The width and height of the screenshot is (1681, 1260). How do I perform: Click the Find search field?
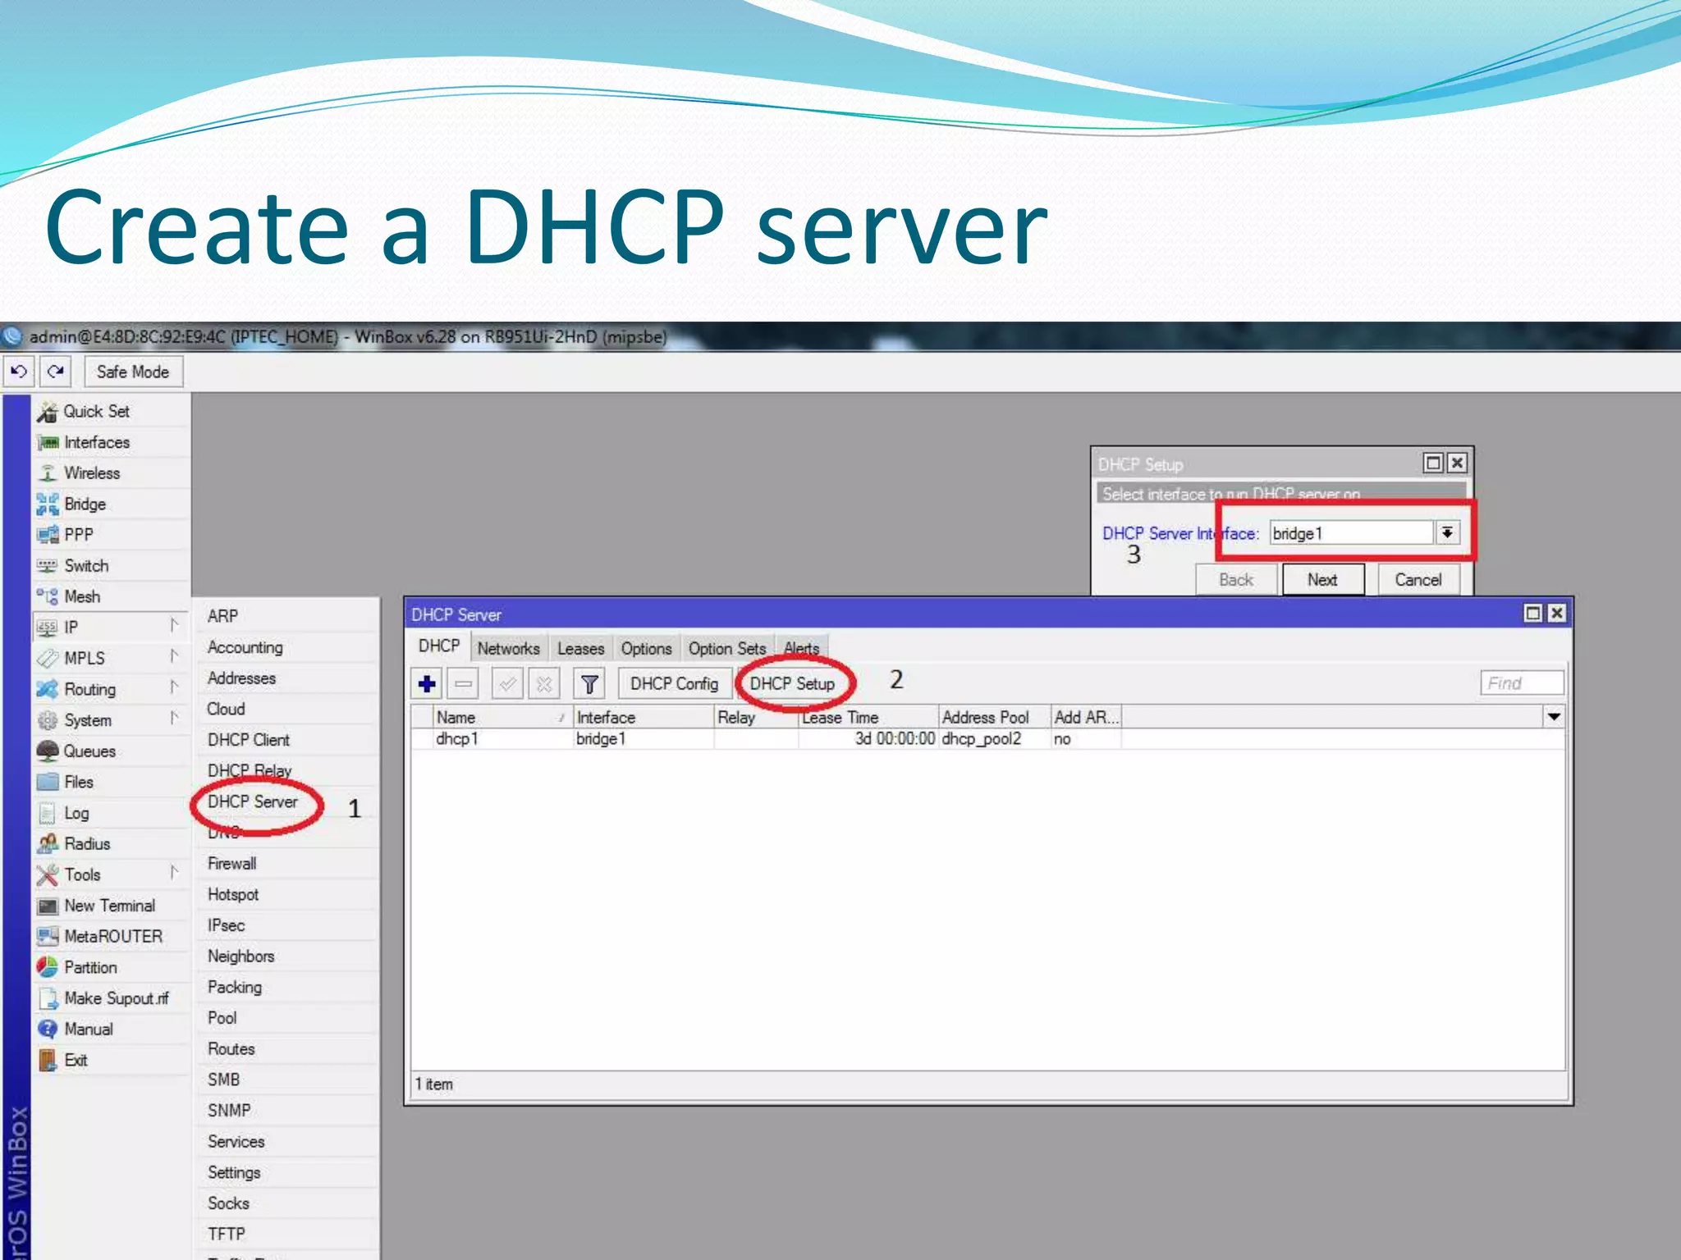pos(1522,683)
